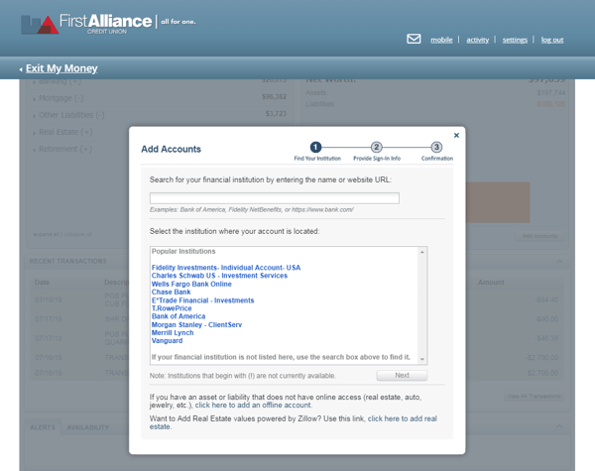
Task: Choose T.RowePrice institution
Action: point(172,308)
